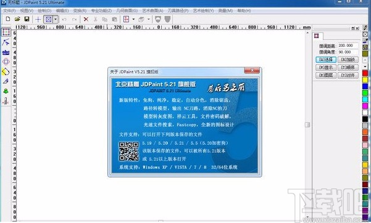Click the scissors Cut icon

[96, 19]
